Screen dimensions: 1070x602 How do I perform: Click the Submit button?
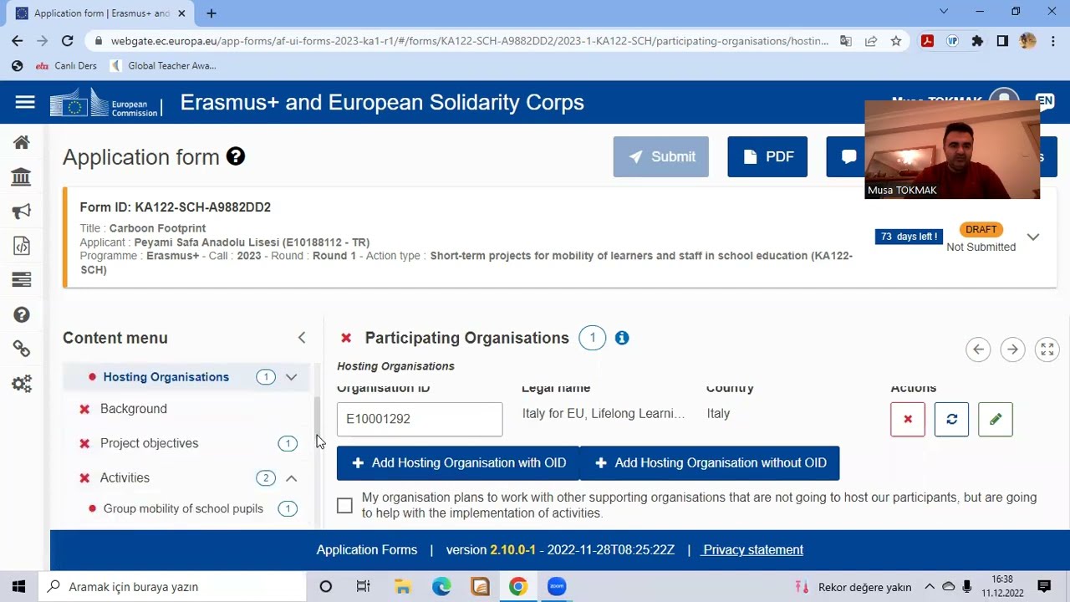(660, 156)
